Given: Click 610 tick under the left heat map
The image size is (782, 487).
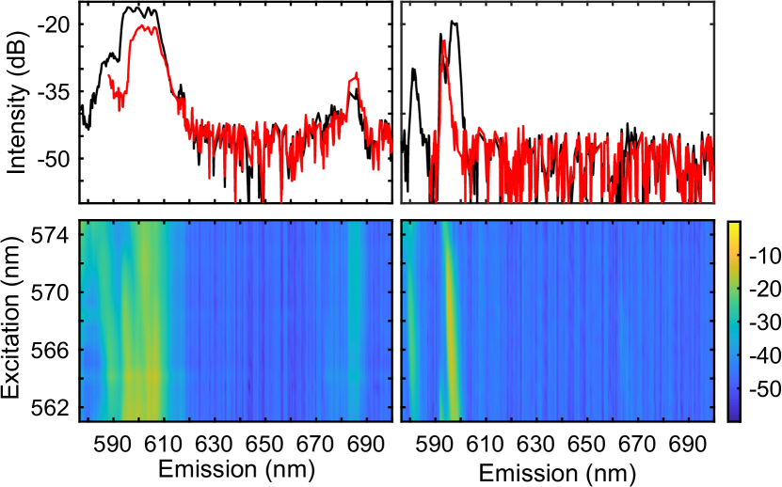Looking at the screenshot, I should tap(164, 444).
